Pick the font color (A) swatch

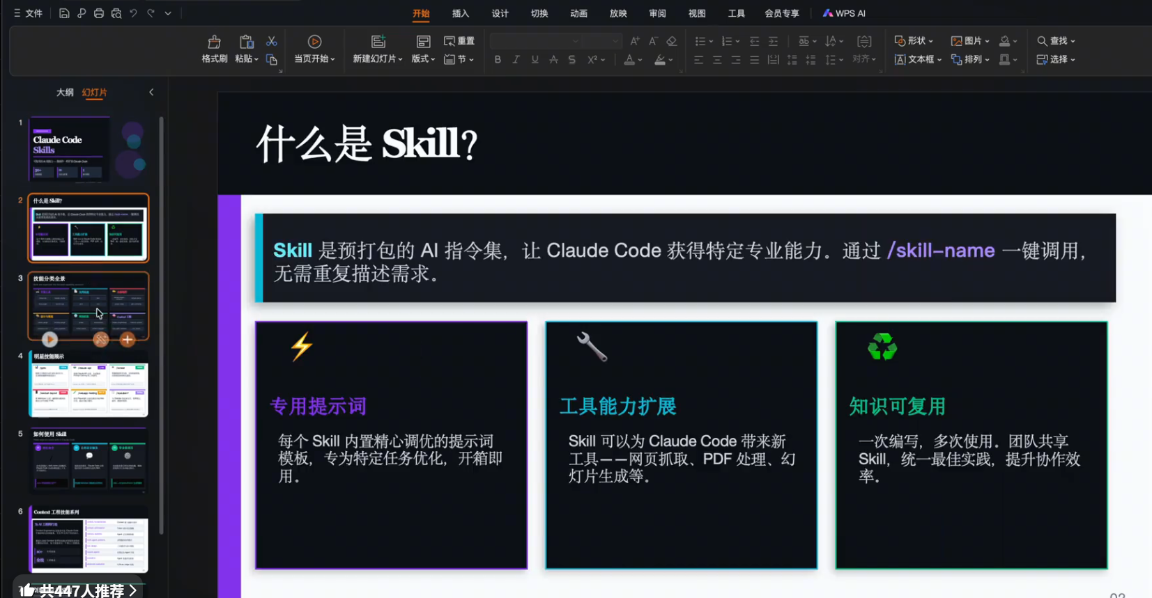click(x=629, y=60)
